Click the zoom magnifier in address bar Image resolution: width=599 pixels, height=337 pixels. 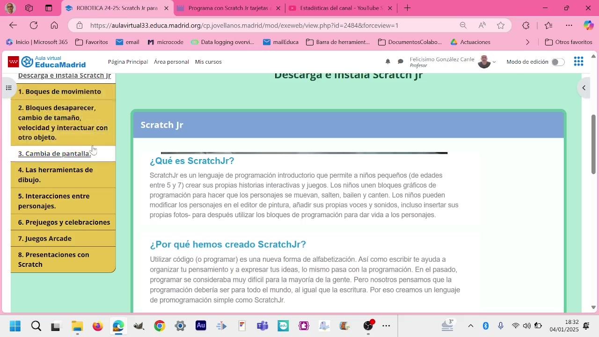463,26
